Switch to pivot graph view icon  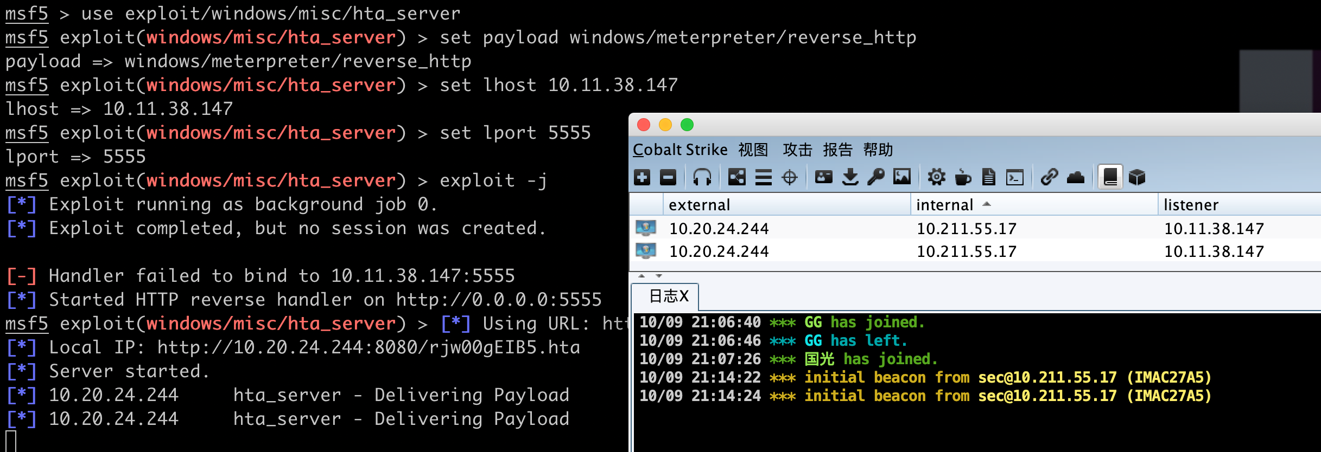click(x=736, y=177)
